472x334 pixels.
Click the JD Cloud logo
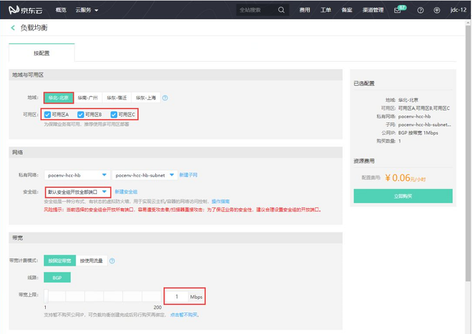[25, 10]
